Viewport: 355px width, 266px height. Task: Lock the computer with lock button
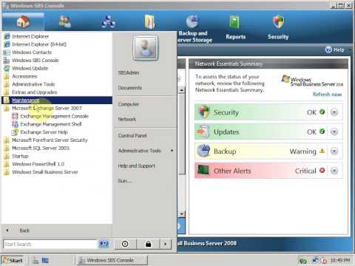tap(148, 244)
